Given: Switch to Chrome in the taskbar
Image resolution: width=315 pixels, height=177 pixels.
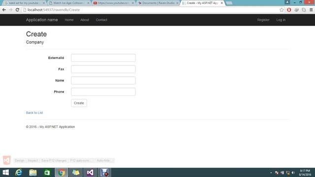Looking at the screenshot, I should 62,173.
